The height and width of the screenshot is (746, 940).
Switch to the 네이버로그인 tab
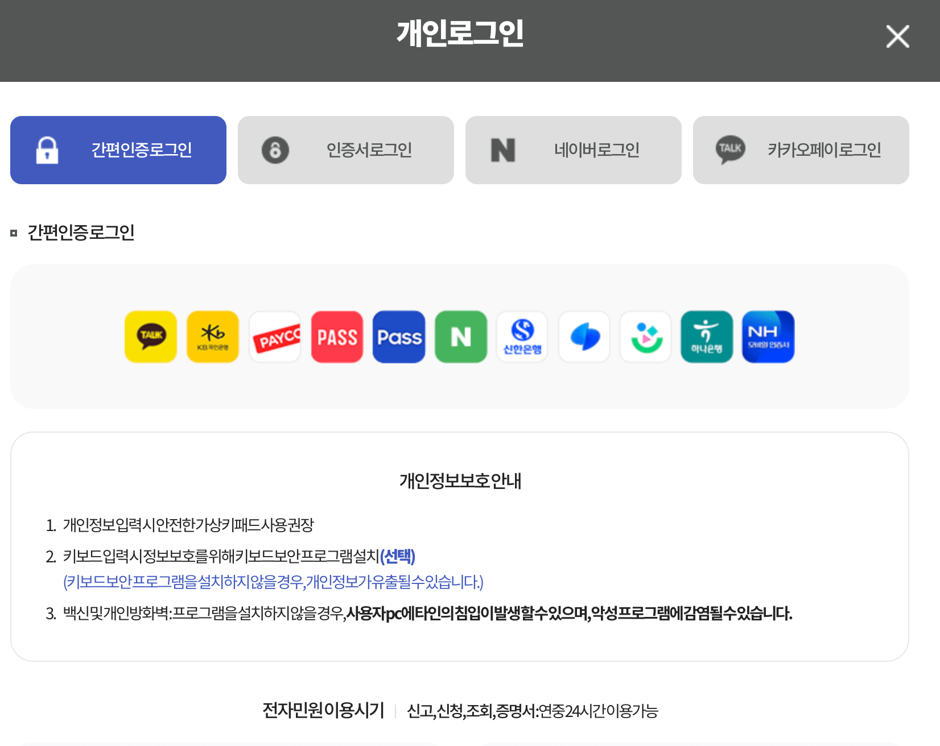573,150
